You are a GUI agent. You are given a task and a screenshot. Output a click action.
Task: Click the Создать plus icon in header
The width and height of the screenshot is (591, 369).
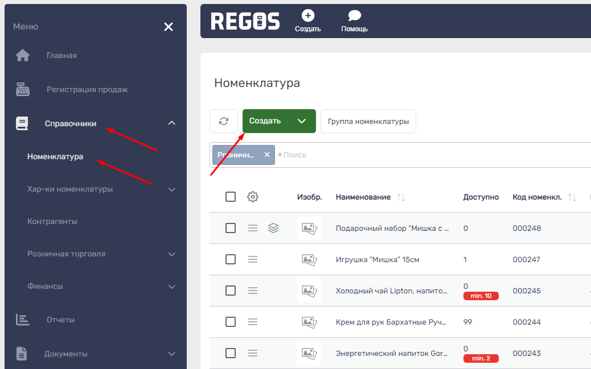click(307, 16)
